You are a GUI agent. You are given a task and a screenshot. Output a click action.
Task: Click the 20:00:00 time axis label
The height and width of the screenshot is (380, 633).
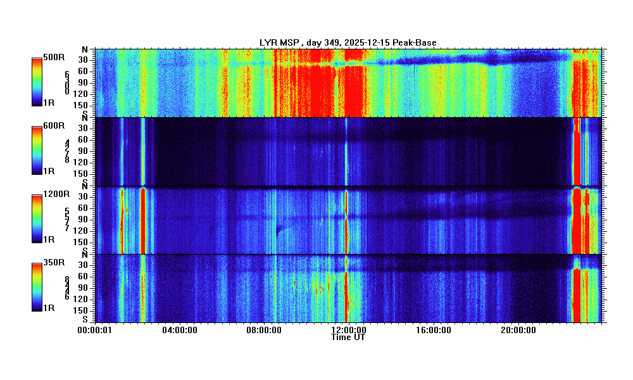click(517, 330)
